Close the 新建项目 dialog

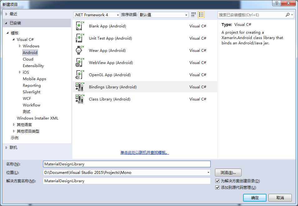(x=288, y=3)
